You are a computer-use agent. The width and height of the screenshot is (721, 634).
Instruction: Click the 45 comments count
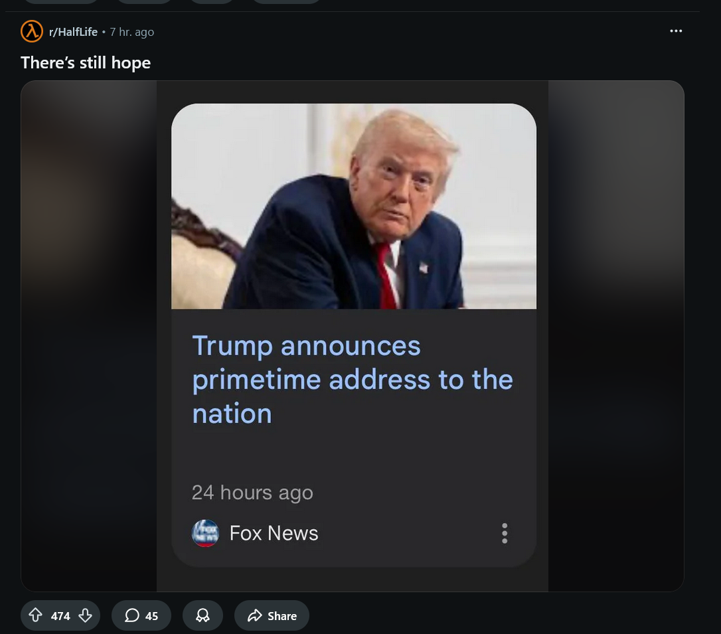click(152, 616)
